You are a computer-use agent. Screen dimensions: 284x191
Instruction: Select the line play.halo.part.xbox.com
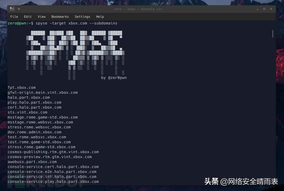point(35,103)
